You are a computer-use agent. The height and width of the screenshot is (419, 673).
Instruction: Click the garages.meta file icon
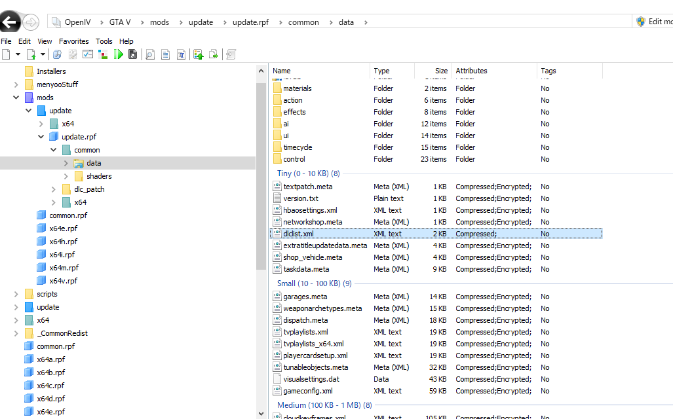277,297
